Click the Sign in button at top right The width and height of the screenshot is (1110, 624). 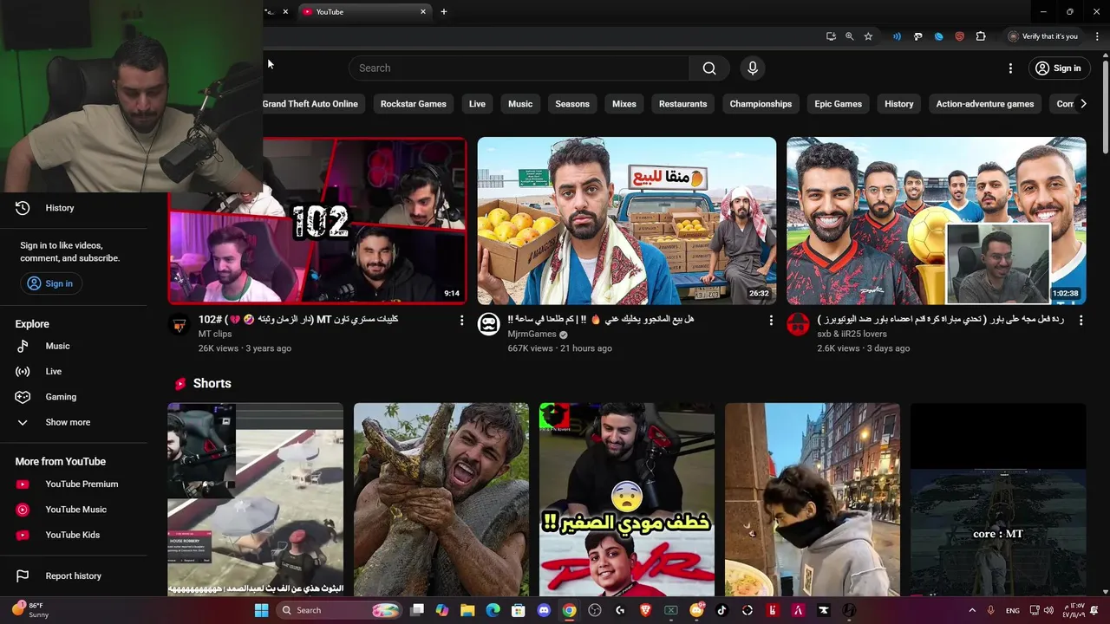tap(1059, 68)
